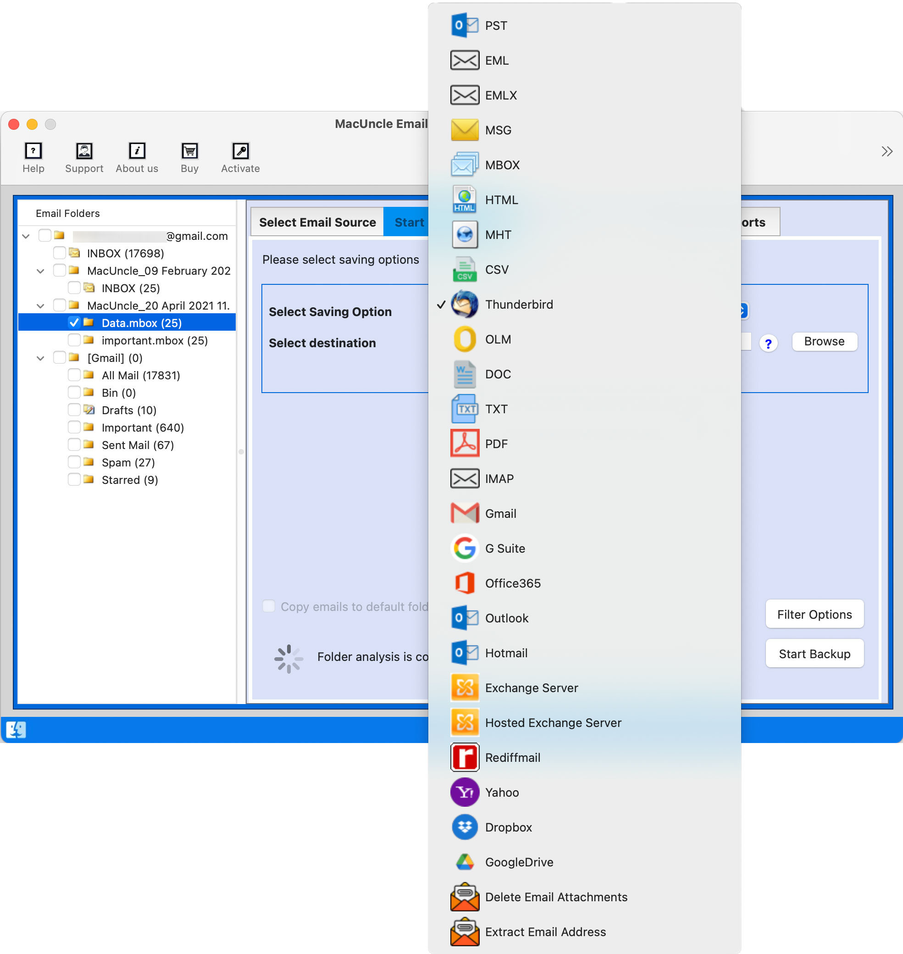The height and width of the screenshot is (954, 903).
Task: Collapse the gmail.com account node
Action: (26, 236)
